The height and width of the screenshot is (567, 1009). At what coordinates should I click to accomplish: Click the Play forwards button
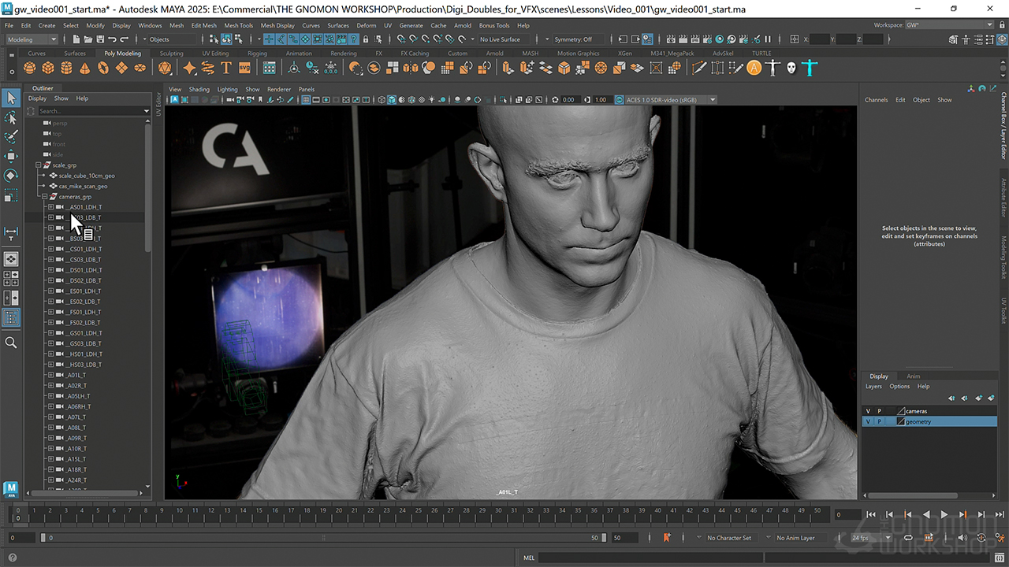click(x=944, y=514)
